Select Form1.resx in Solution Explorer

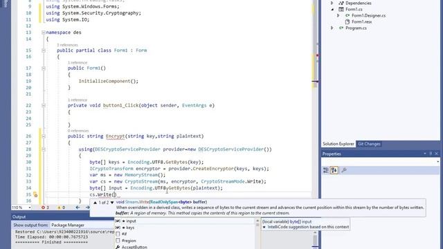coord(361,21)
